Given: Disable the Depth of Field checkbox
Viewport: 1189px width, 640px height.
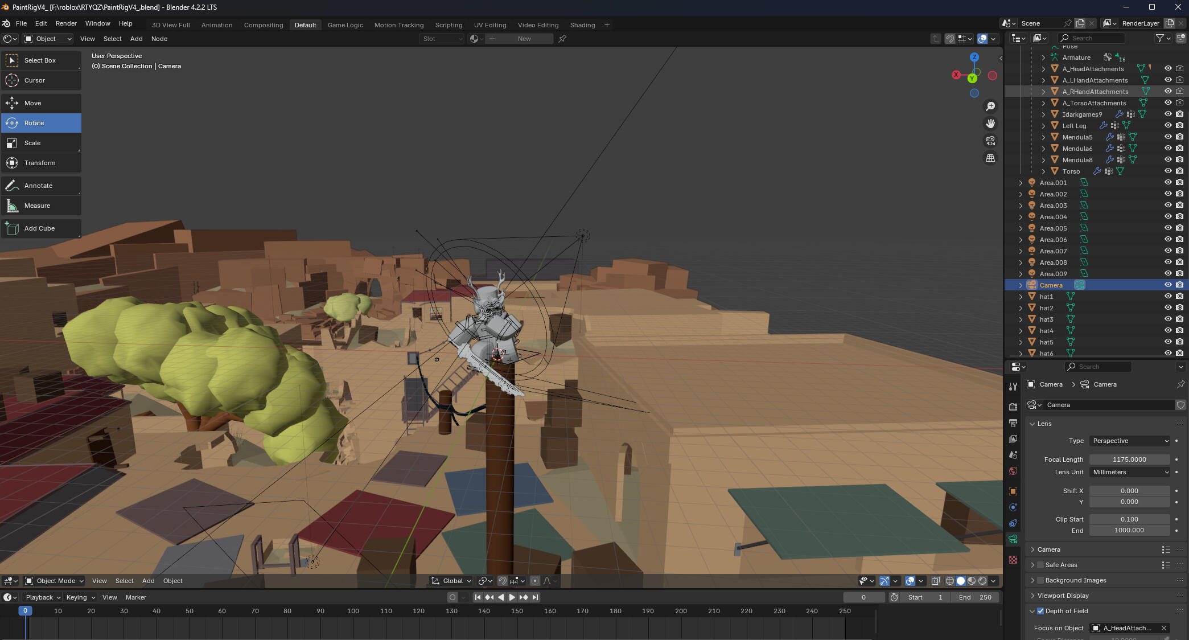Looking at the screenshot, I should click(1040, 611).
